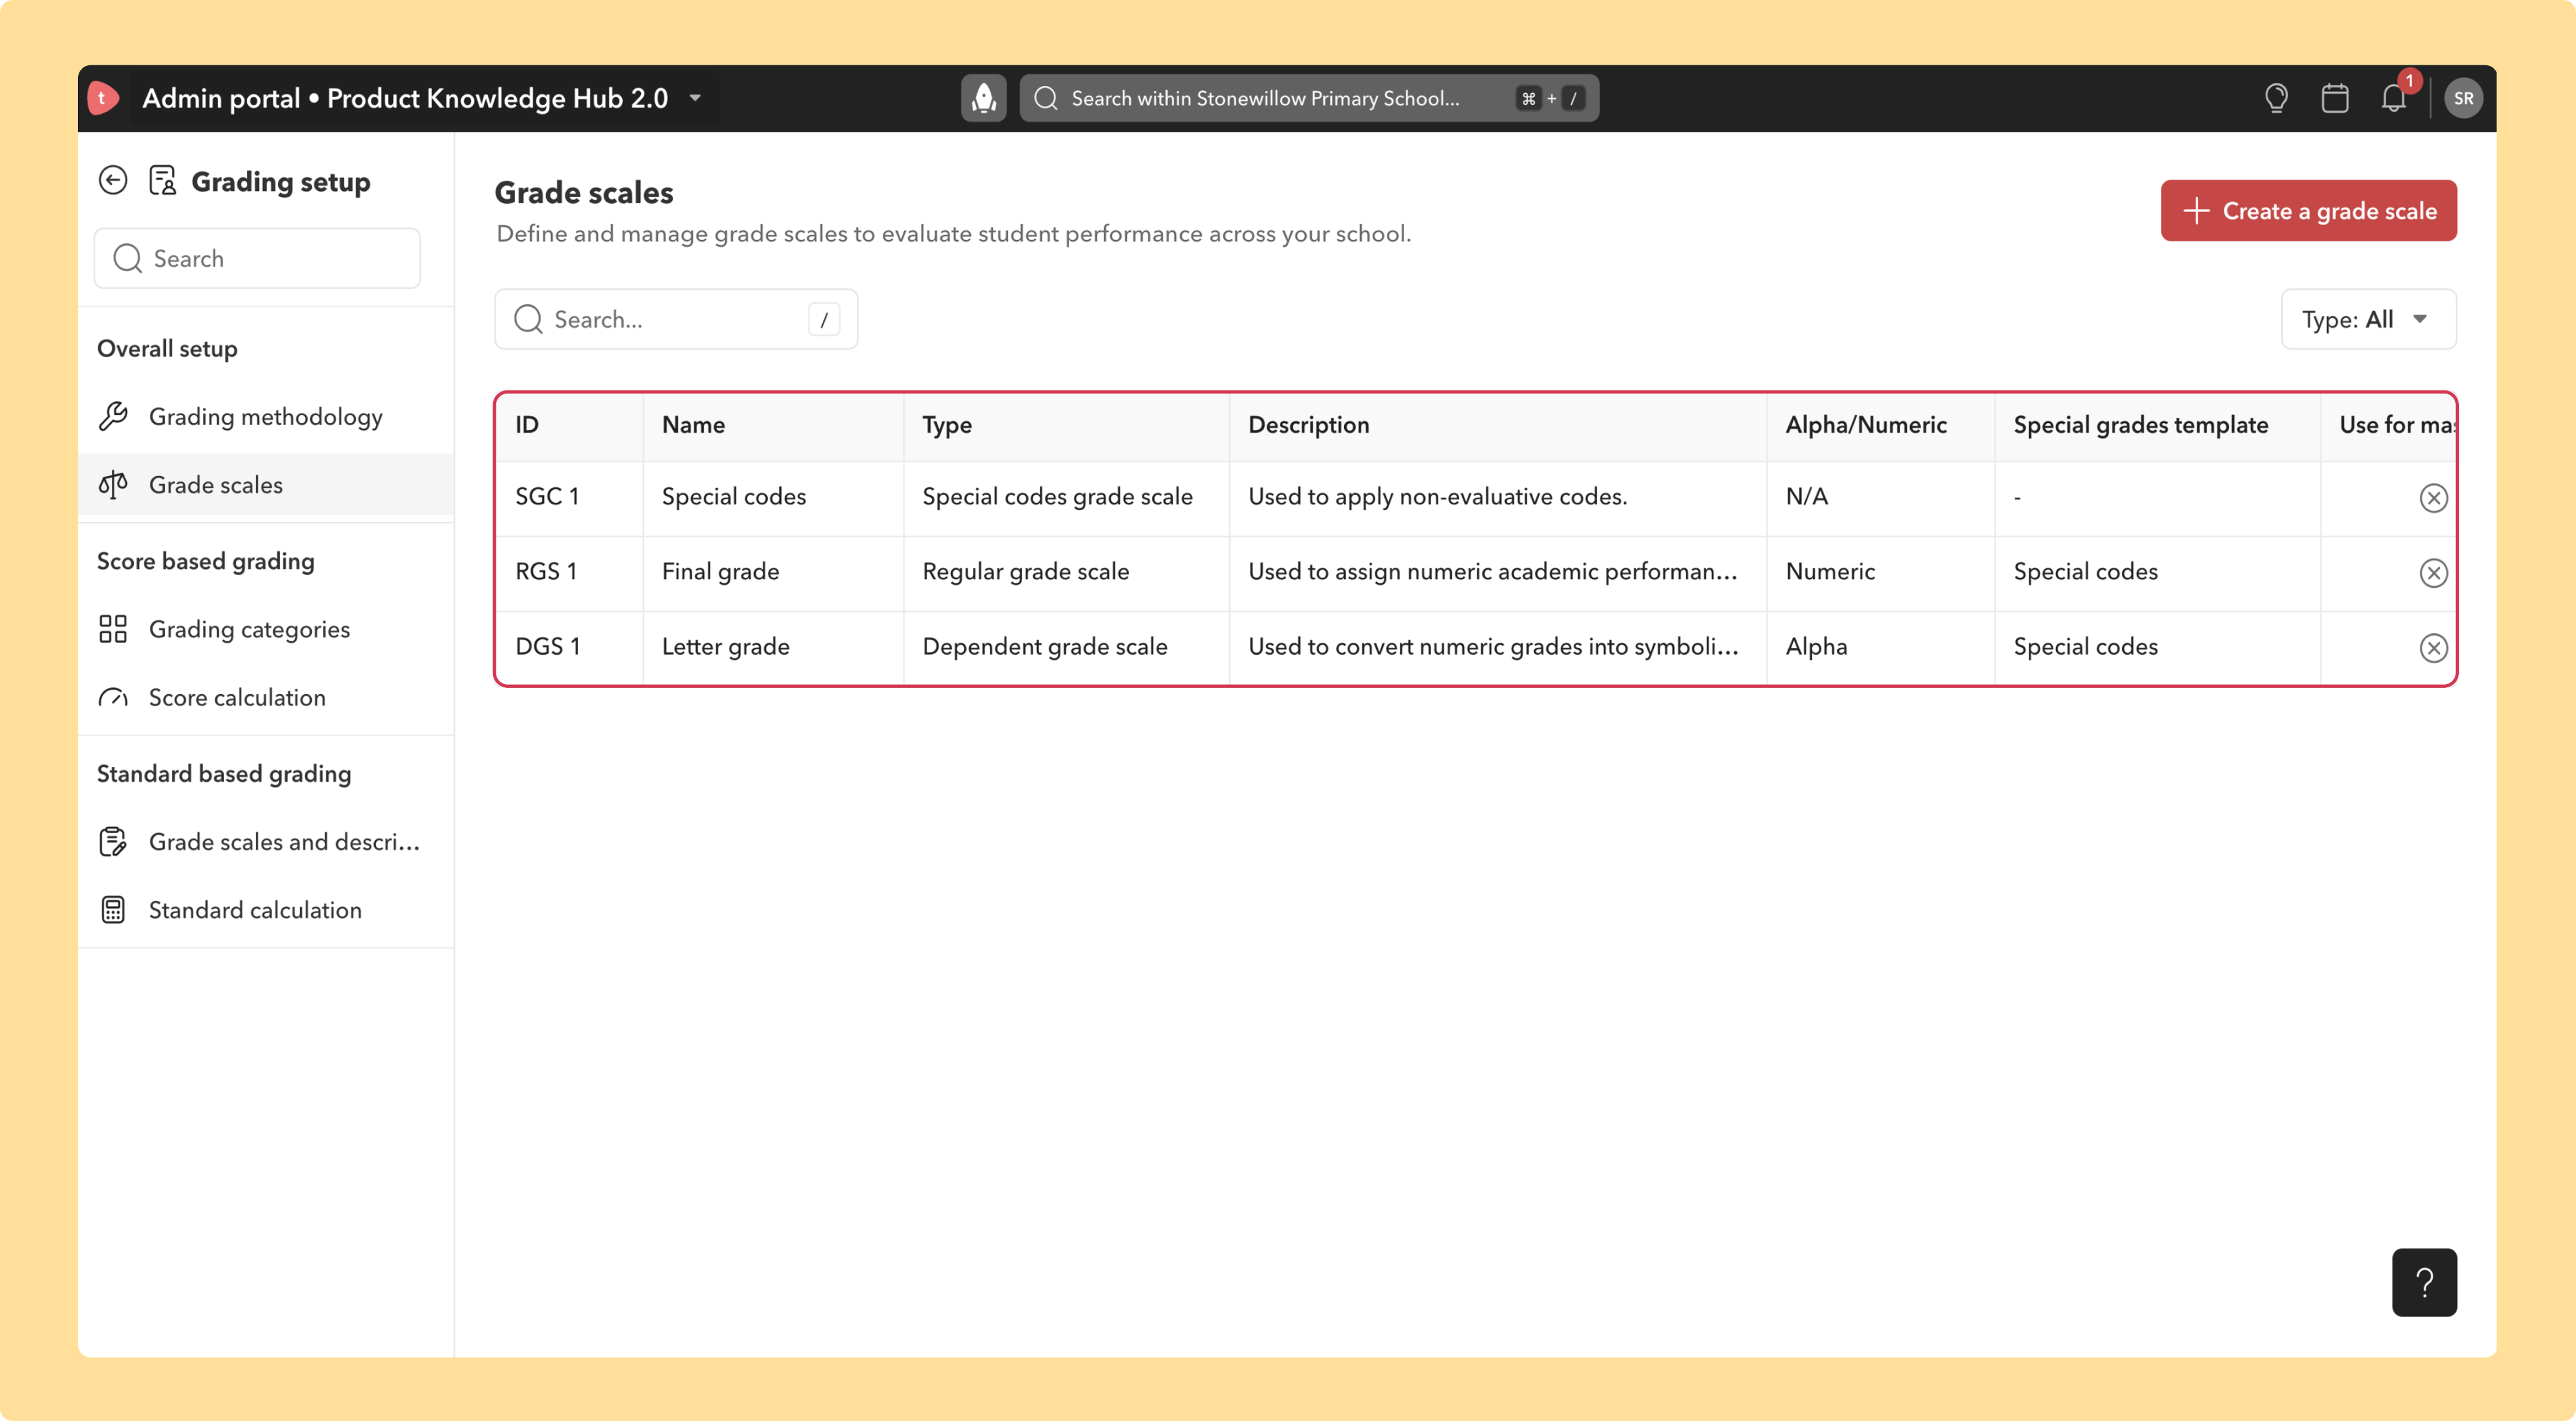This screenshot has width=2576, height=1421.
Task: Expand the Admin portal workspace dropdown arrow
Action: (x=695, y=98)
